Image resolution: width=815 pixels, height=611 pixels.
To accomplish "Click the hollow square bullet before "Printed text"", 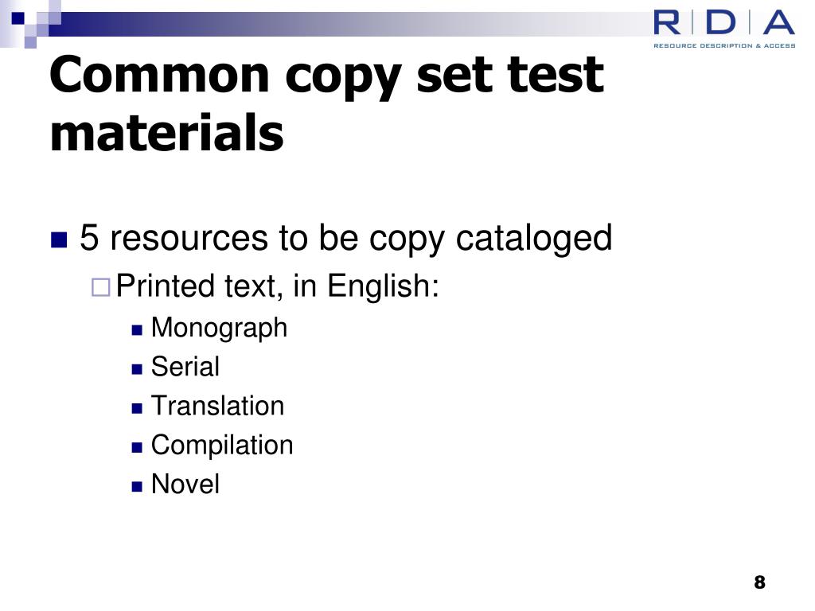I will click(99, 286).
